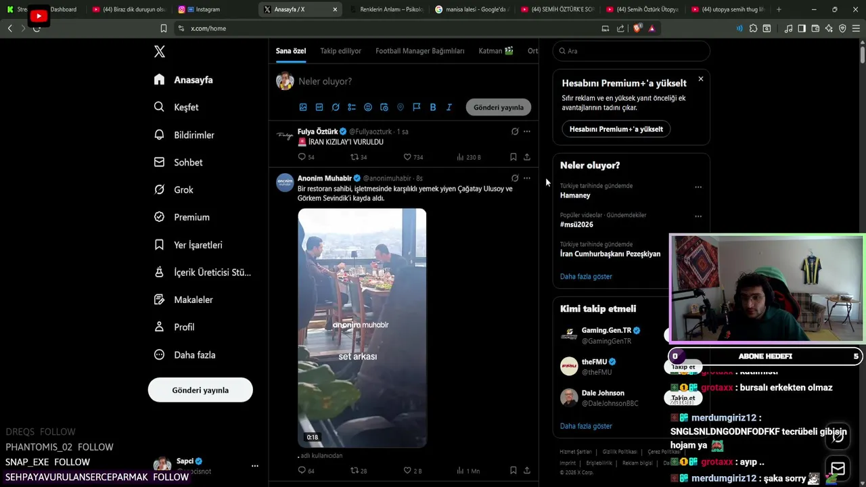The image size is (866, 487).
Task: Open the browser extensions puzzle icon
Action: pyautogui.click(x=753, y=28)
